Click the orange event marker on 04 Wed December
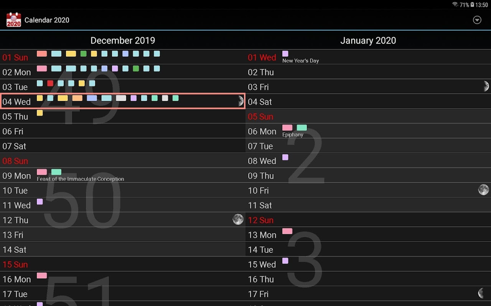The image size is (491, 306). pos(77,98)
